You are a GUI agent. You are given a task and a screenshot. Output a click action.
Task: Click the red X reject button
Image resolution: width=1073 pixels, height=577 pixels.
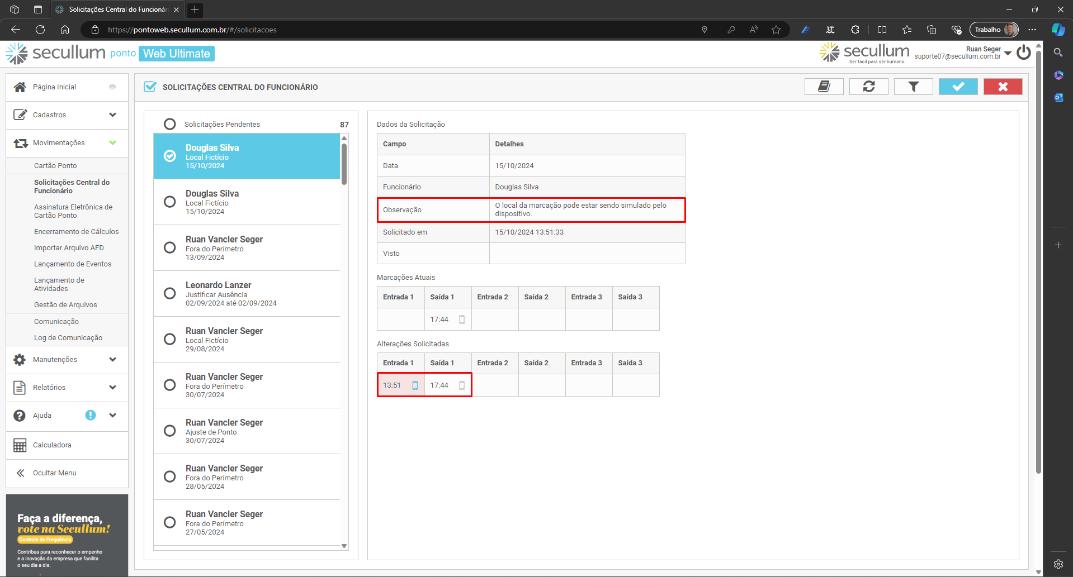click(x=1003, y=87)
